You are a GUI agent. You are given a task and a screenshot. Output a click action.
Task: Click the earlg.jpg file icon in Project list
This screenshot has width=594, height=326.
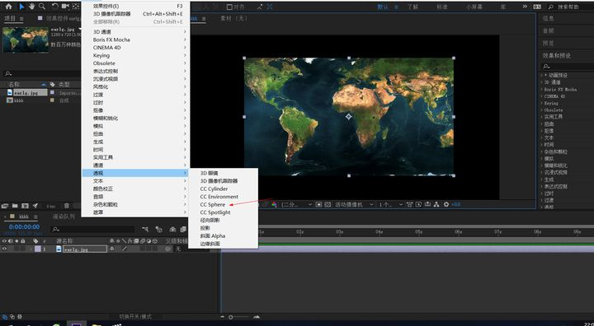click(x=10, y=93)
